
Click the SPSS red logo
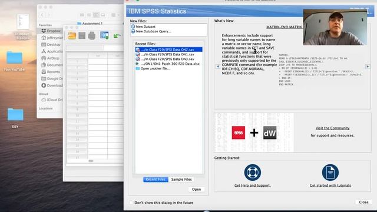pyautogui.click(x=238, y=132)
